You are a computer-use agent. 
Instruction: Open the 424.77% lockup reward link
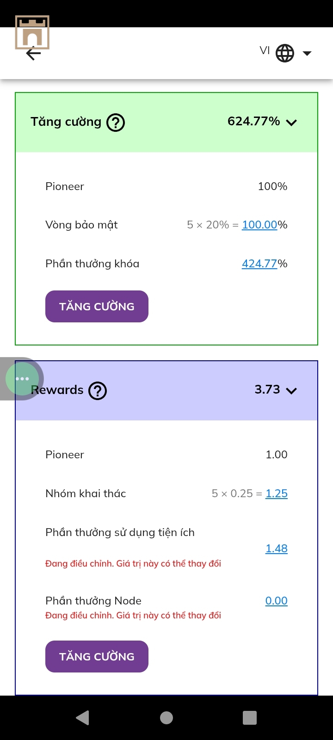259,264
